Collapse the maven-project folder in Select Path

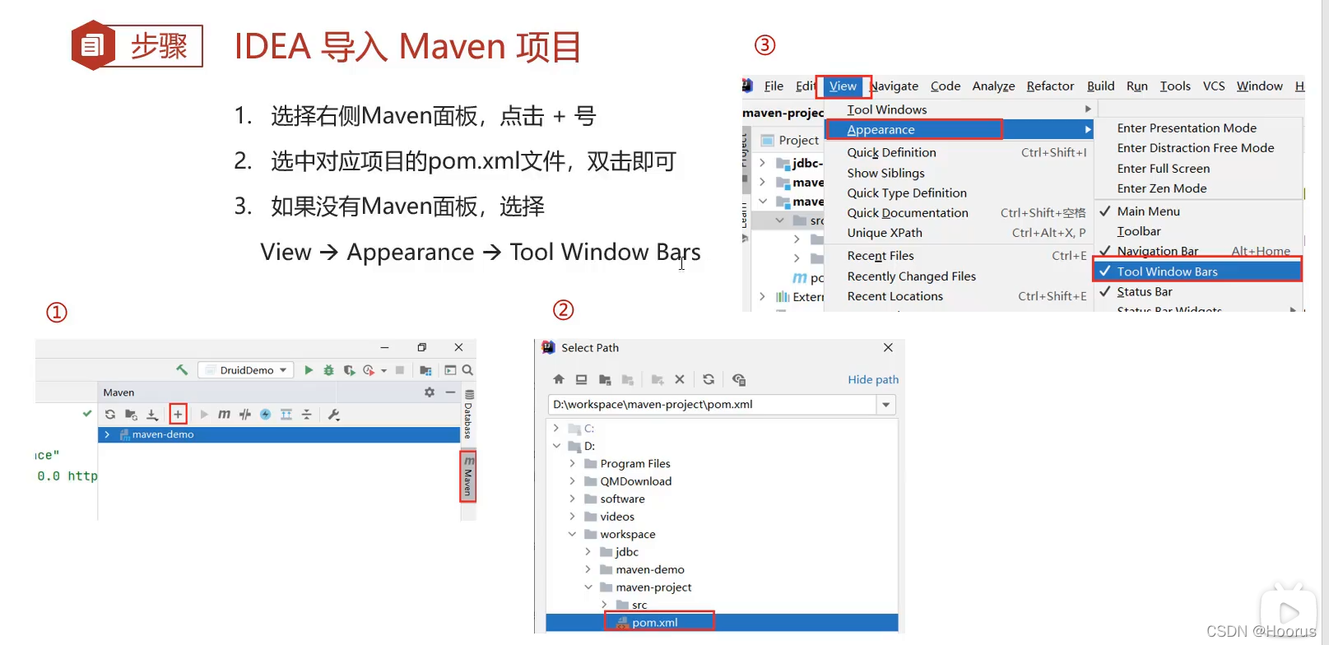[x=588, y=587]
